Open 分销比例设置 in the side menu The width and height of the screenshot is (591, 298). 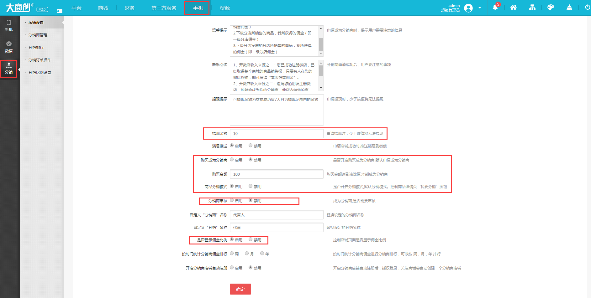[40, 73]
